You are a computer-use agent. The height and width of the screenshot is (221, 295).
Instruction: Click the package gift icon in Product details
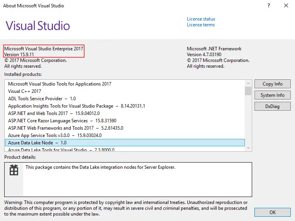pyautogui.click(x=14, y=170)
